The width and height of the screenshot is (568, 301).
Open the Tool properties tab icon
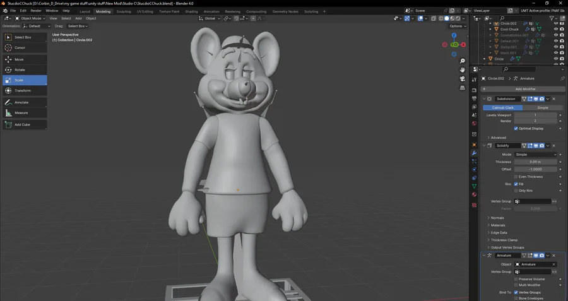pyautogui.click(x=474, y=80)
